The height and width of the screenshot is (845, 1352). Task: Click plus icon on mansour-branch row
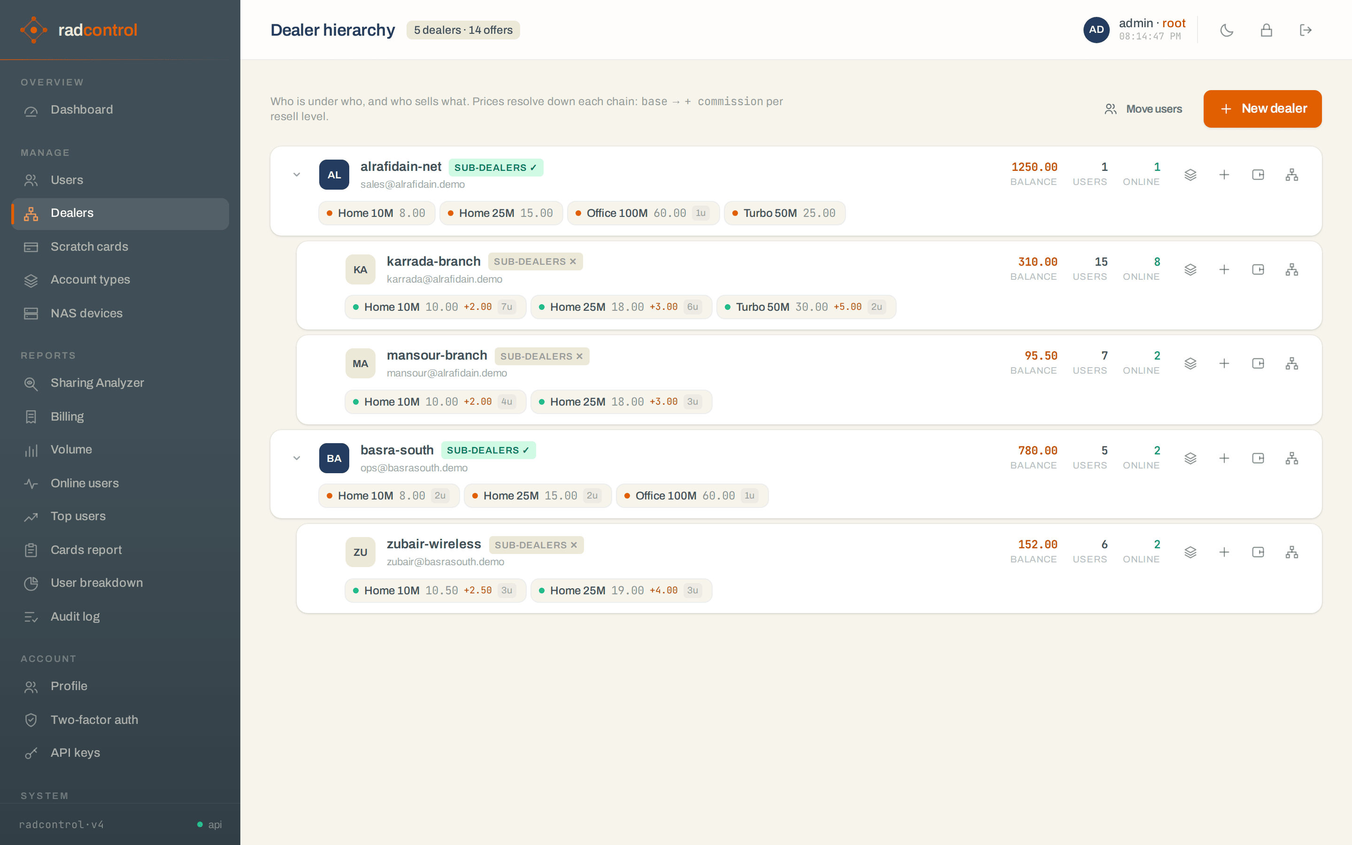point(1224,364)
